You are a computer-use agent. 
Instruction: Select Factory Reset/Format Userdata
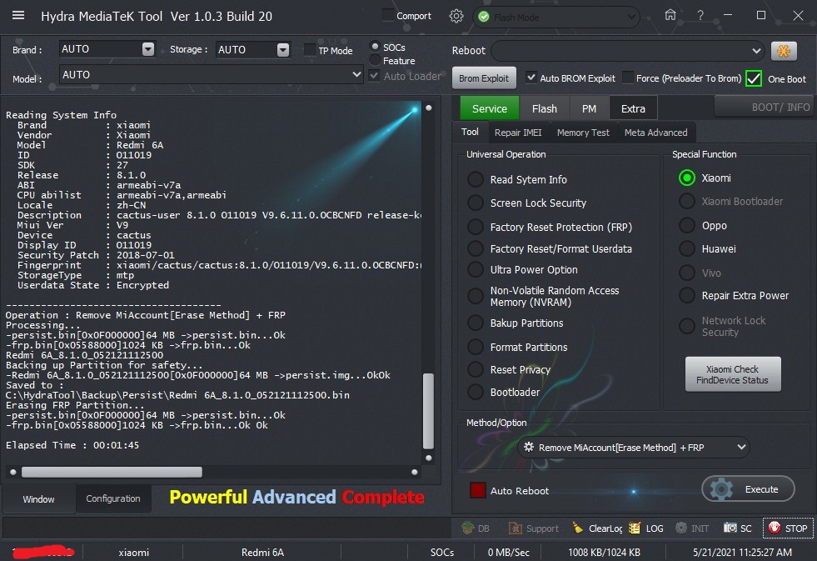476,248
